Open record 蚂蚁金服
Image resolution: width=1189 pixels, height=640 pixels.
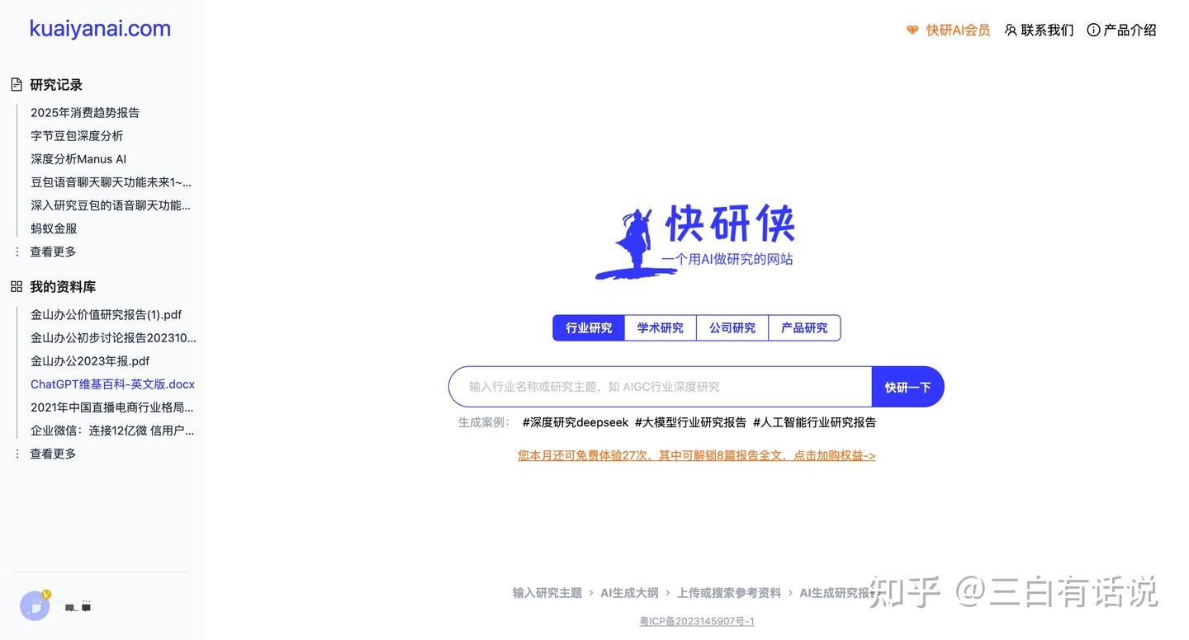click(54, 228)
